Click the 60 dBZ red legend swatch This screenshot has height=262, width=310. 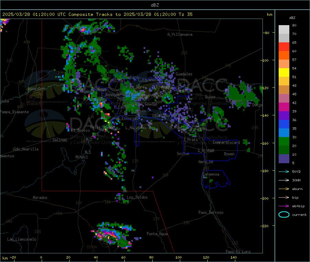pyautogui.click(x=284, y=46)
